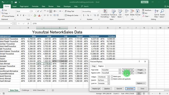Switch to the Challenge sheet tab
Screen dimensions: 169x95
[x=25, y=90]
